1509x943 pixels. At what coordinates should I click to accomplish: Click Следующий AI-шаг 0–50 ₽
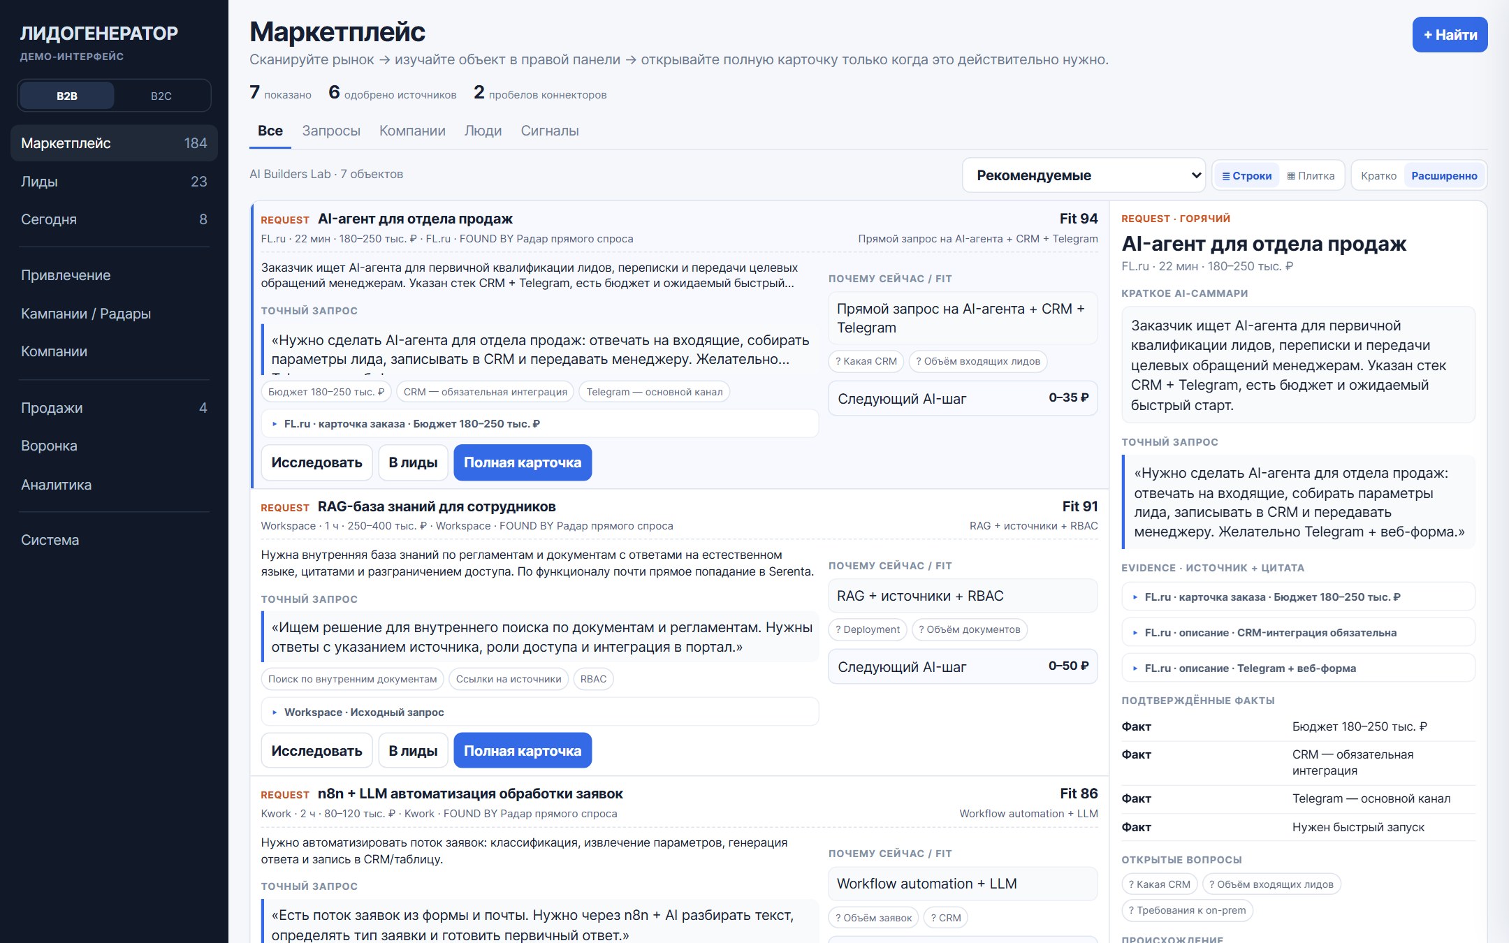click(963, 666)
